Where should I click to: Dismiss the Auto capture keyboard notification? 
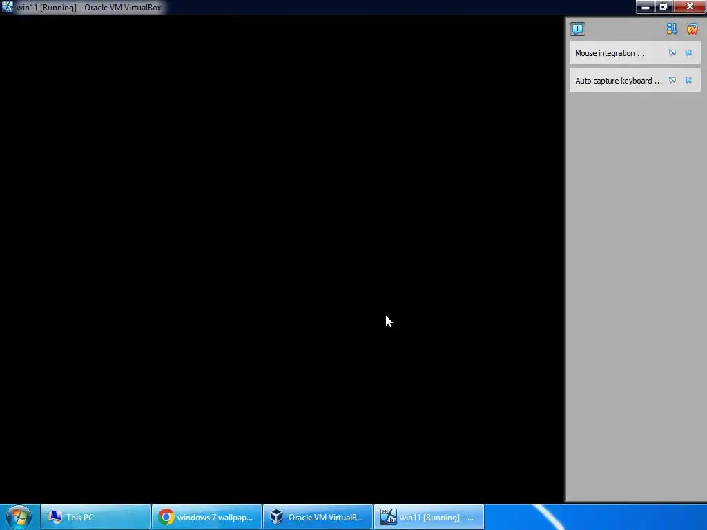(x=688, y=80)
